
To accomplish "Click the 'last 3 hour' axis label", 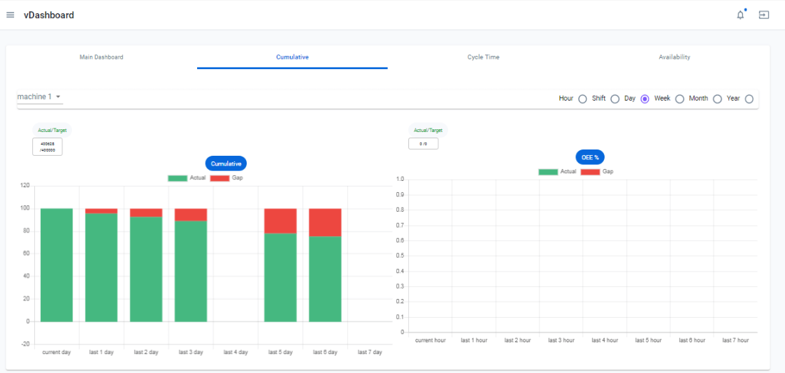I will (x=561, y=340).
